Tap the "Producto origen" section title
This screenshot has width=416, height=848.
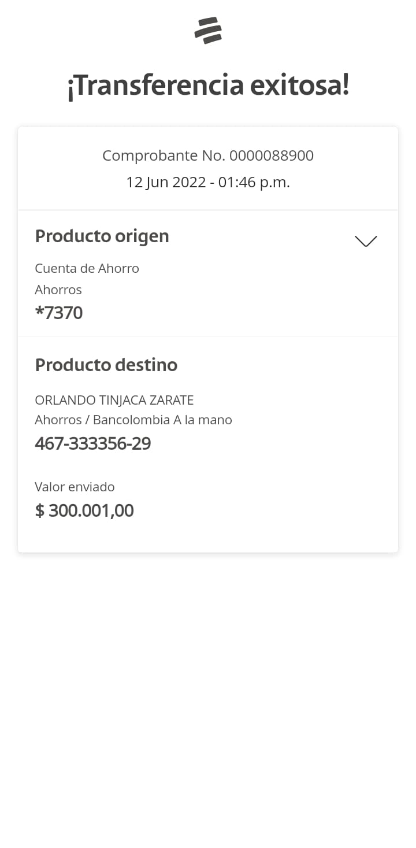click(102, 236)
